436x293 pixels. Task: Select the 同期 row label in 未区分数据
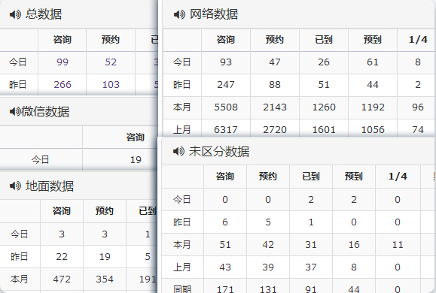click(181, 289)
